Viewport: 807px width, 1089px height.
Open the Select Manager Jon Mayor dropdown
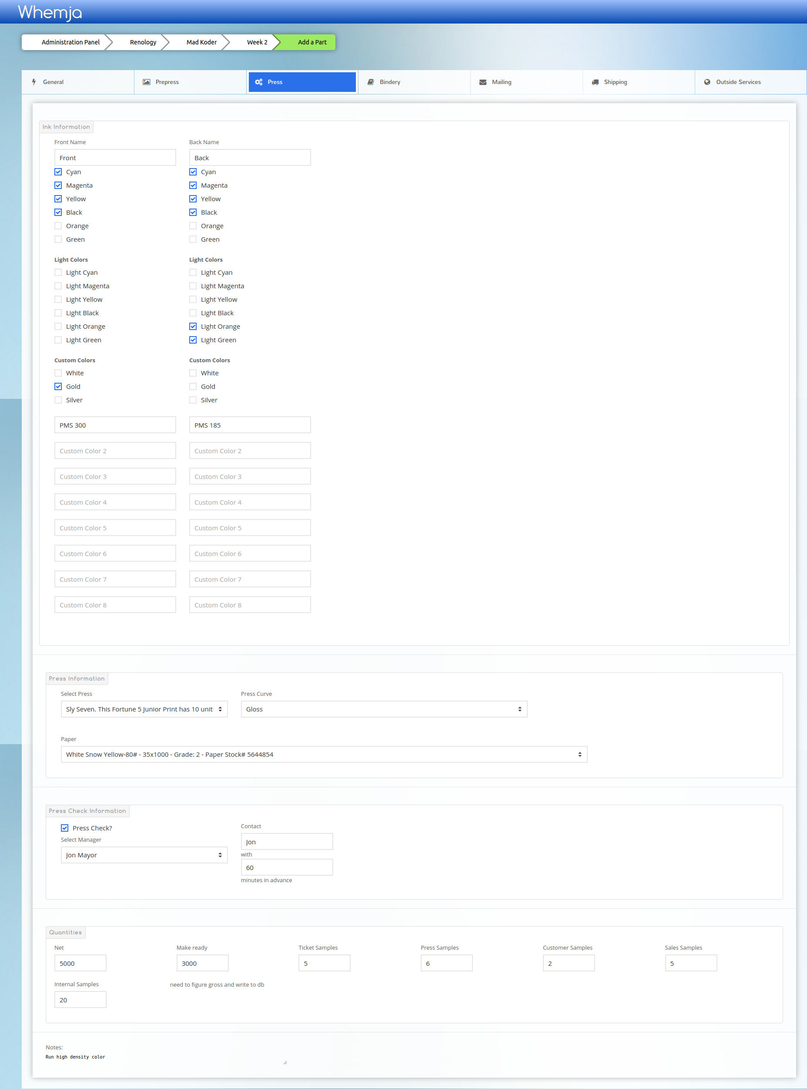coord(144,855)
